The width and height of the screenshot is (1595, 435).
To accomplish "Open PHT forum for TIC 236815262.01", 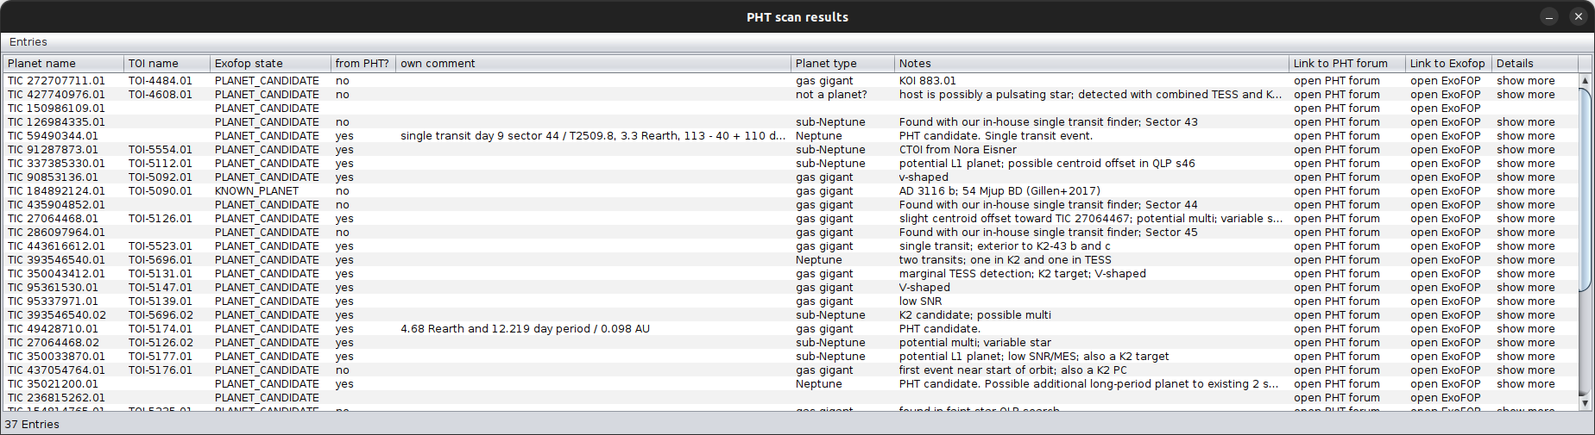I will pos(1336,398).
